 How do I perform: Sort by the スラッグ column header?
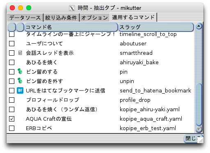156,27
